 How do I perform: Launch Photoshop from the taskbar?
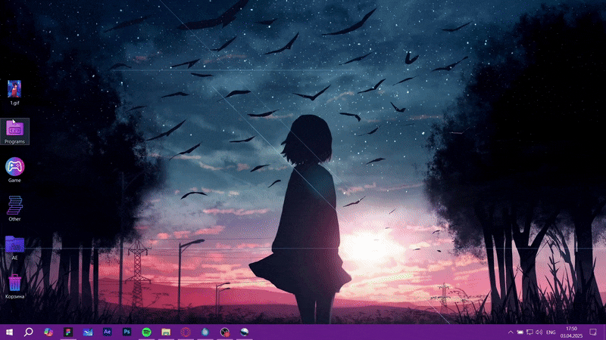pos(127,332)
